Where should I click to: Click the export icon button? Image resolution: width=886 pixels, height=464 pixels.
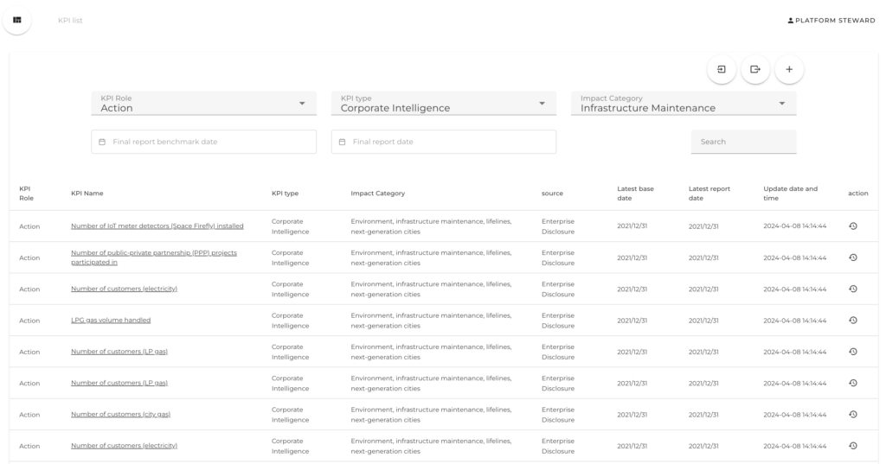755,69
